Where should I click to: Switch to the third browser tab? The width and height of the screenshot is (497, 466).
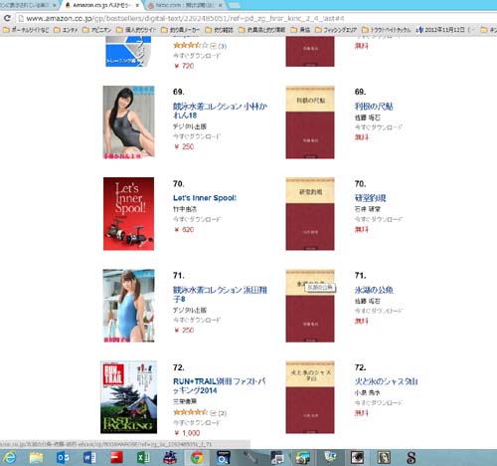click(185, 5)
